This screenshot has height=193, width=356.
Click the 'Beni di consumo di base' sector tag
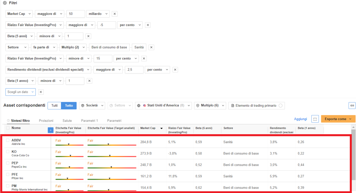click(x=109, y=47)
